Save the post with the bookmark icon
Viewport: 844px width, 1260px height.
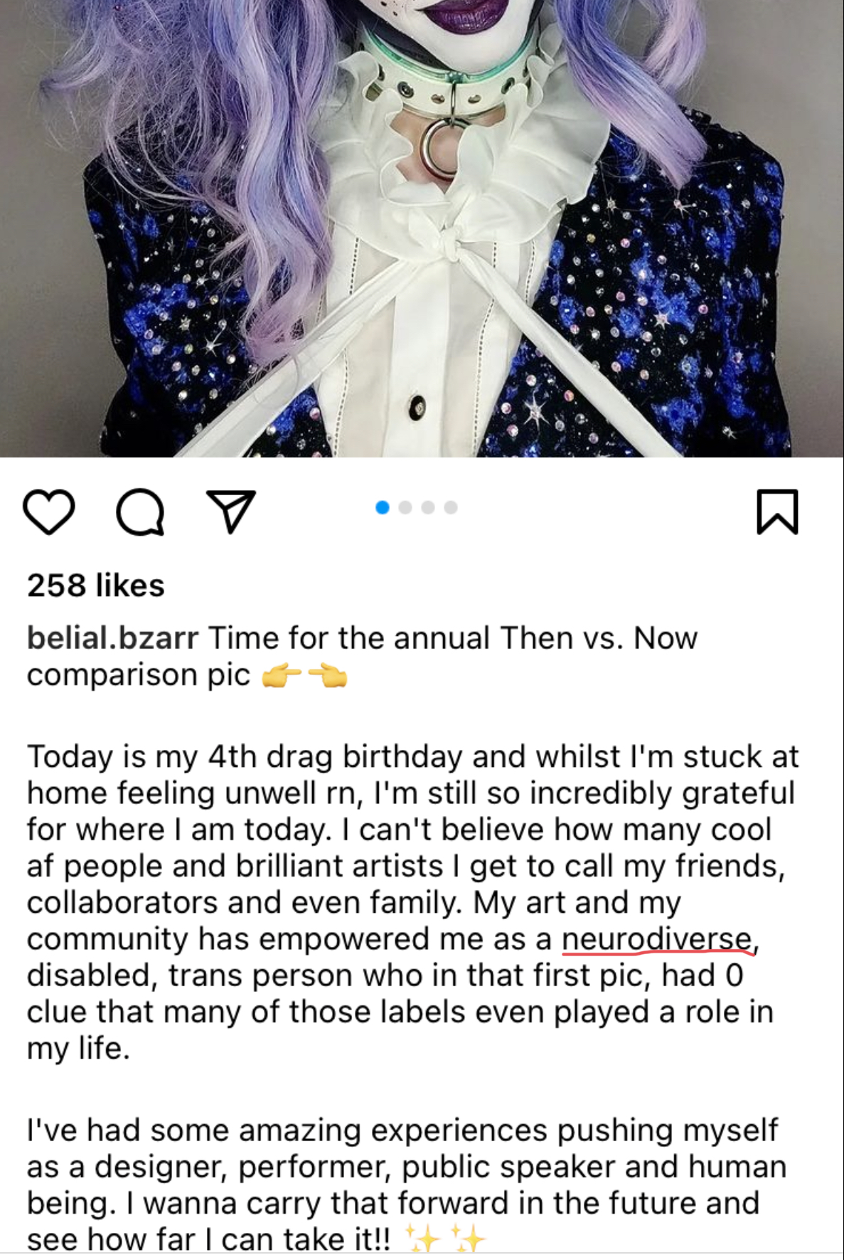[x=777, y=512]
